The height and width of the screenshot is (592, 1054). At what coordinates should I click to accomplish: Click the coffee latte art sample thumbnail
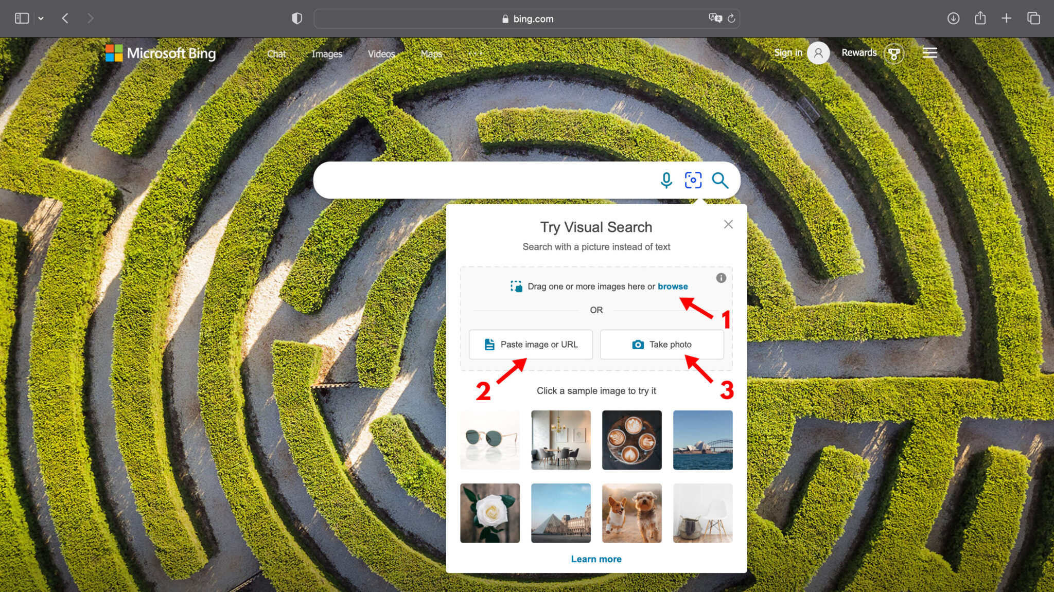631,440
